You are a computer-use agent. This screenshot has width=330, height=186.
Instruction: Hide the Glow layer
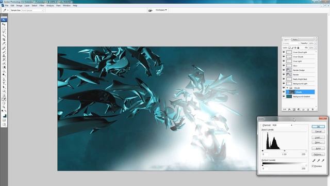tap(284, 66)
